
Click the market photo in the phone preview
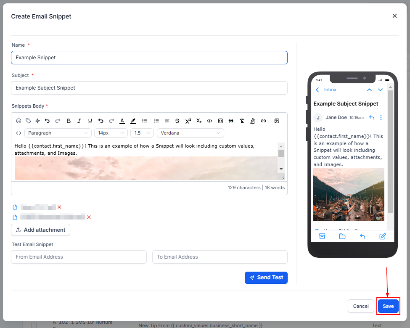[349, 195]
